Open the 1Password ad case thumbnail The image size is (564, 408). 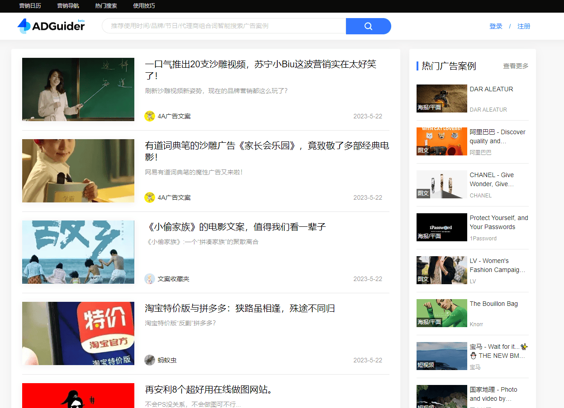pos(441,227)
